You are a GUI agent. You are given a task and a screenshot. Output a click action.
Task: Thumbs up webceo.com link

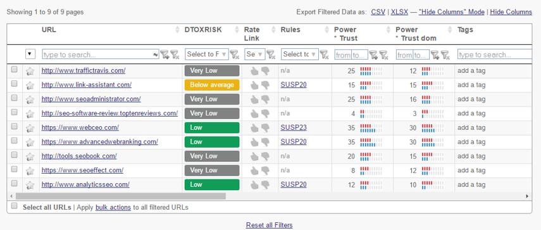point(254,128)
